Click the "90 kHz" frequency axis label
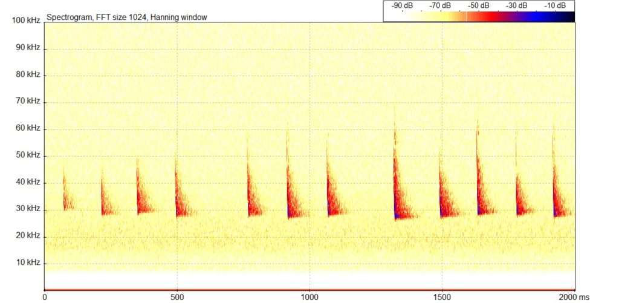 pos(28,48)
